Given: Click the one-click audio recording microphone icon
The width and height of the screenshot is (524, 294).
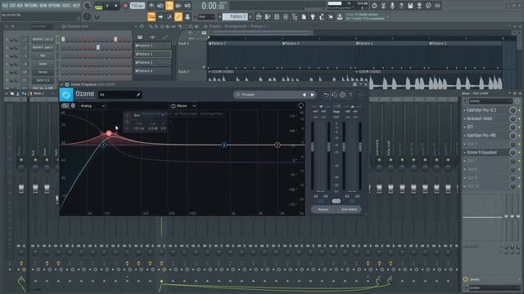Looking at the screenshot, I should tap(392, 6).
